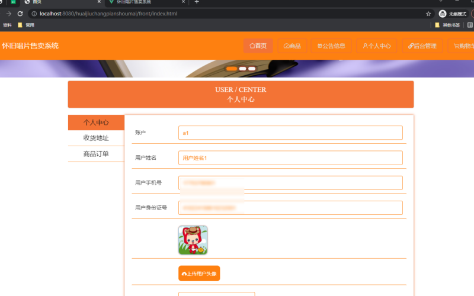This screenshot has height=296, width=474.
Task: Click the site info icon in address bar
Action: 34,14
